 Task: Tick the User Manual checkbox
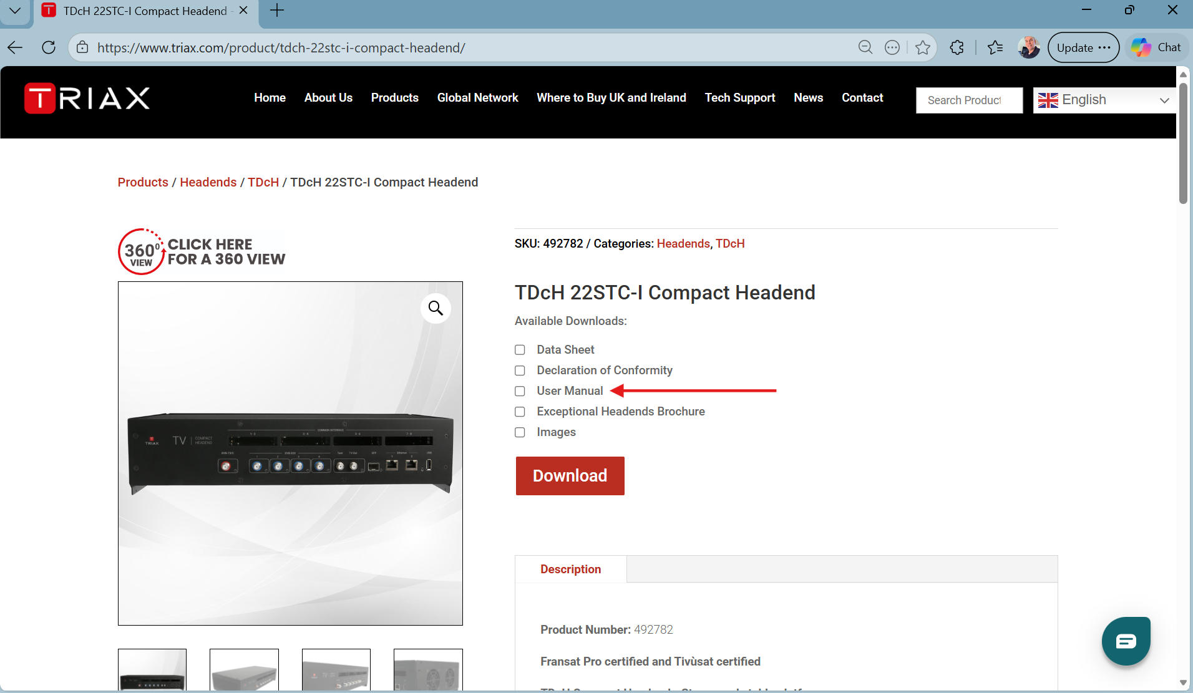pos(520,391)
